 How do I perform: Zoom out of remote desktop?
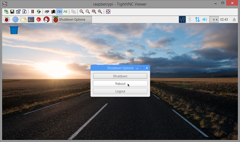tap(88, 12)
